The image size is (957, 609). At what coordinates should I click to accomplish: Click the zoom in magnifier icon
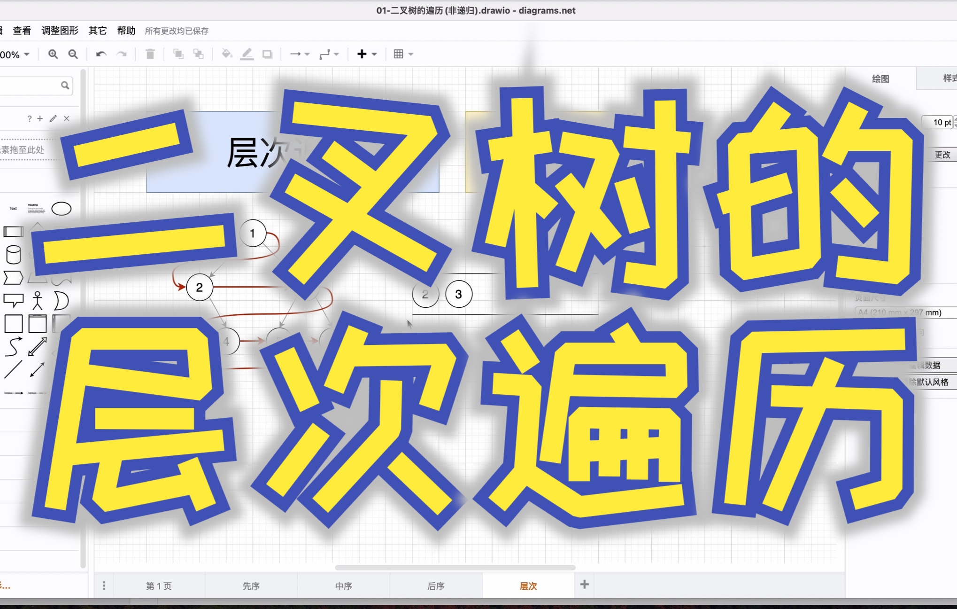[x=53, y=54]
